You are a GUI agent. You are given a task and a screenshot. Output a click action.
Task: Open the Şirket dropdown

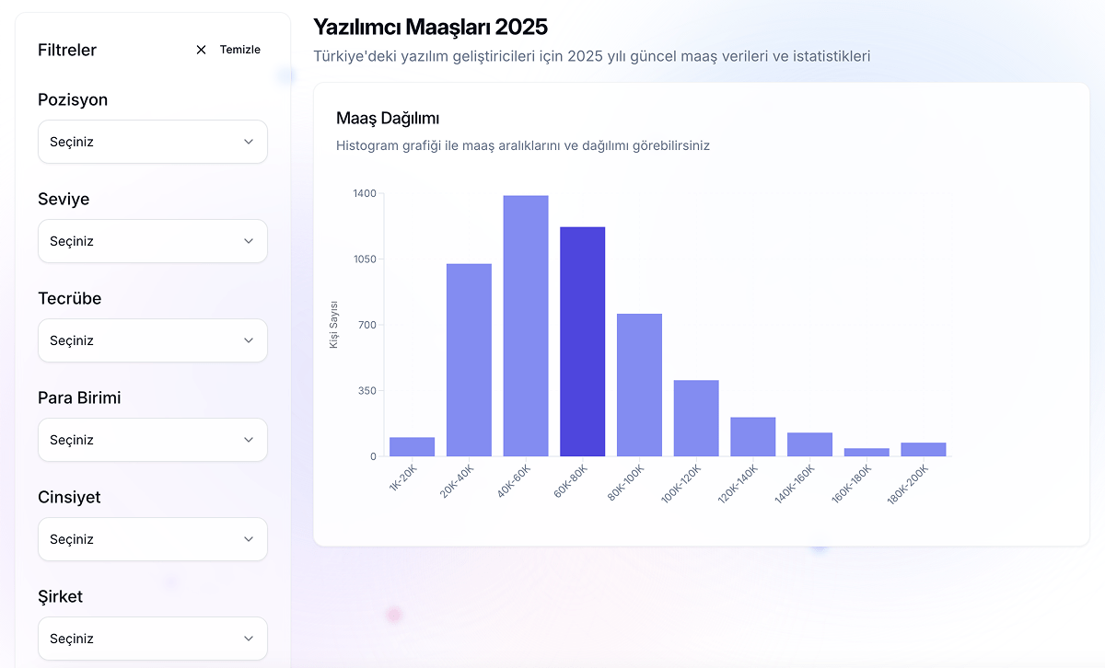[152, 639]
